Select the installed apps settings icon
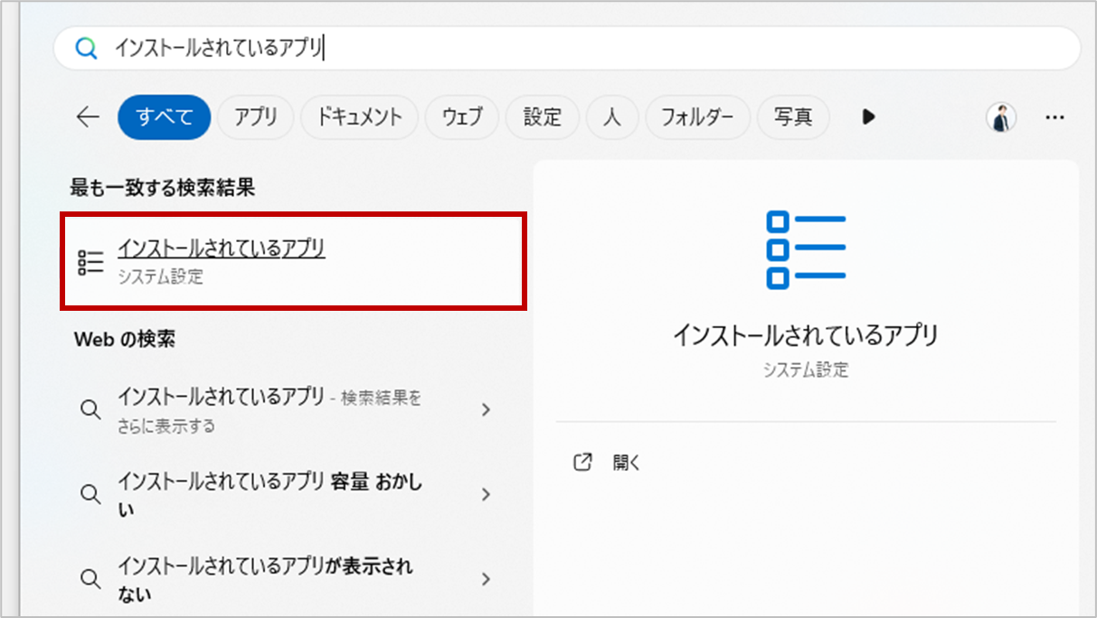Screen dimensions: 1097x618 pos(90,261)
